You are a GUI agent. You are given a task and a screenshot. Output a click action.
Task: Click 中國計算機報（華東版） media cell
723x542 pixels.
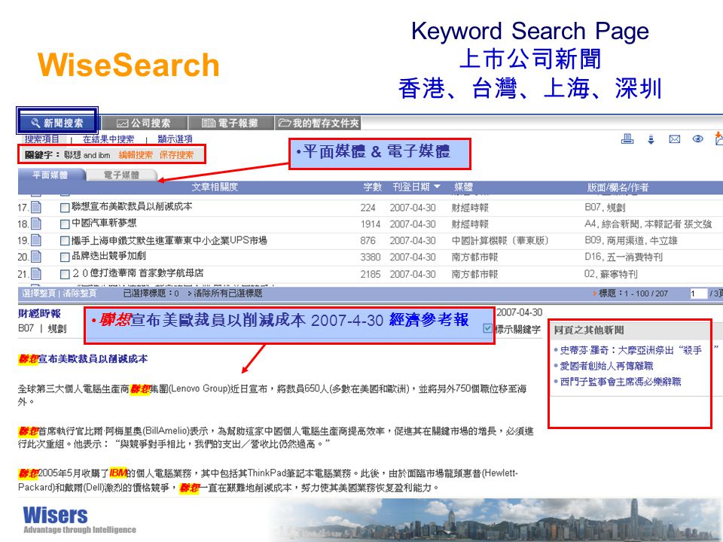pyautogui.click(x=500, y=241)
